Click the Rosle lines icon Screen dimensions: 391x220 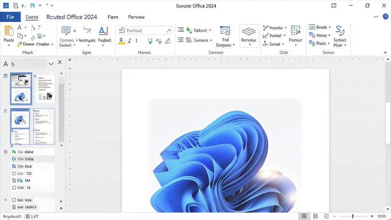(x=312, y=27)
